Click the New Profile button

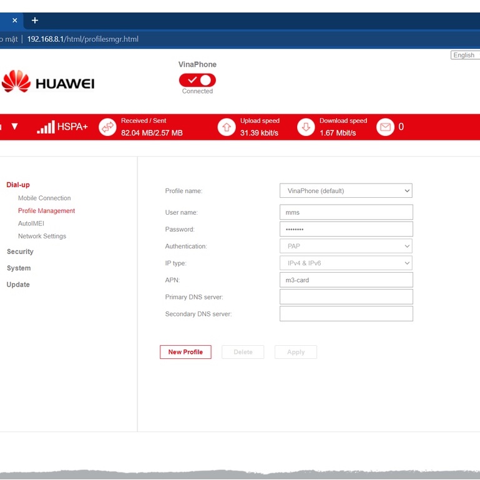(185, 352)
